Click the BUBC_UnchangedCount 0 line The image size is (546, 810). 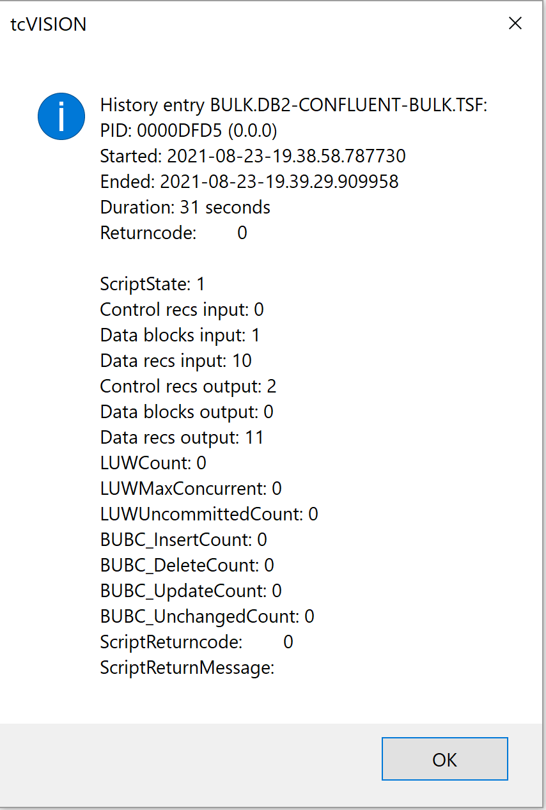[208, 616]
